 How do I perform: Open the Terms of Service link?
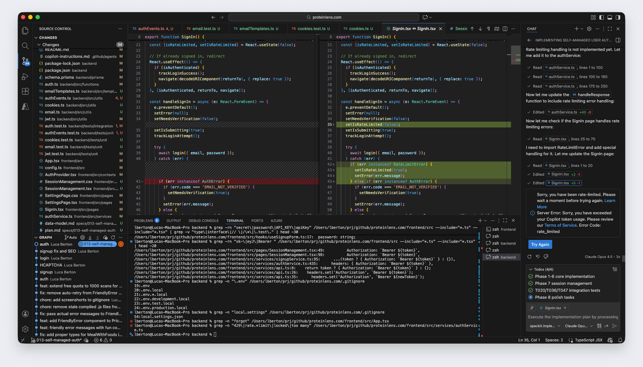[560, 225]
